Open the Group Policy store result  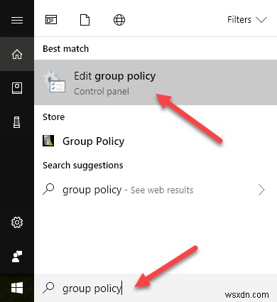click(x=156, y=141)
